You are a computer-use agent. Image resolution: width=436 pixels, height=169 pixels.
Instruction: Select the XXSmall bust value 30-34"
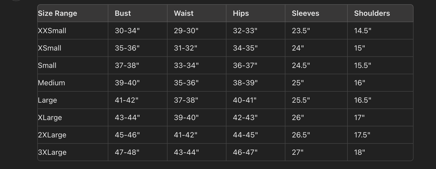[127, 31]
